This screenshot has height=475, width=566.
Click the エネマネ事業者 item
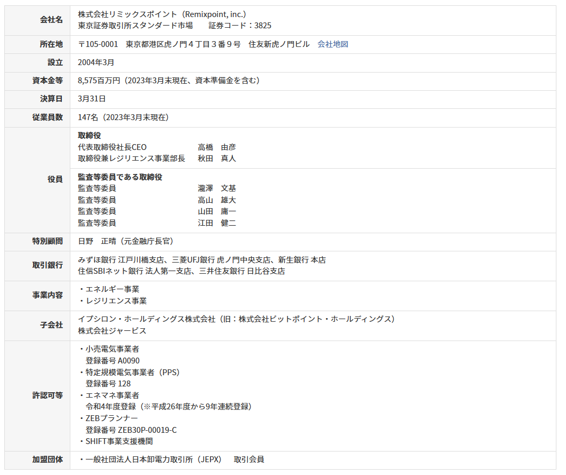pos(112,395)
